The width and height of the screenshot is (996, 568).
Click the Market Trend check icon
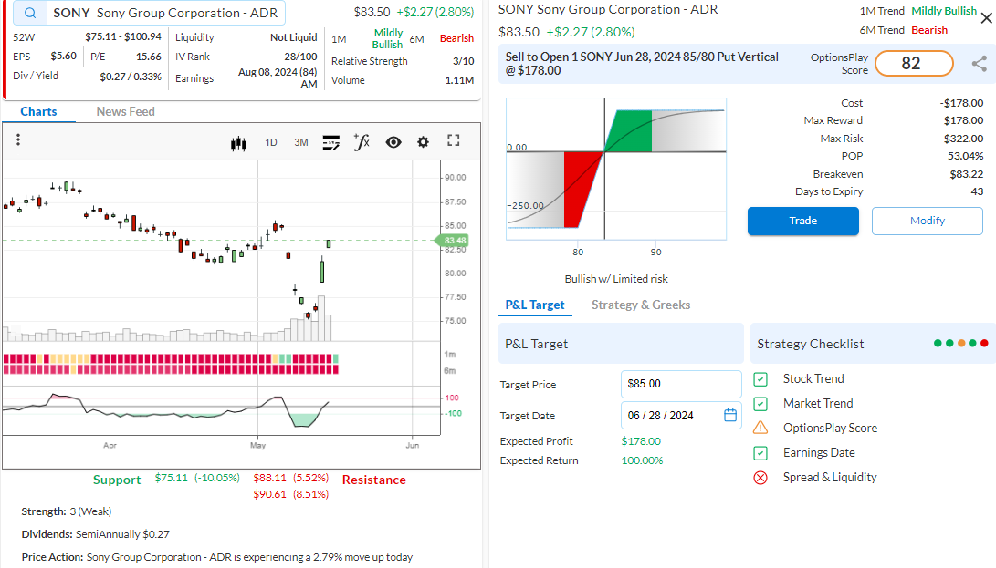pos(760,404)
